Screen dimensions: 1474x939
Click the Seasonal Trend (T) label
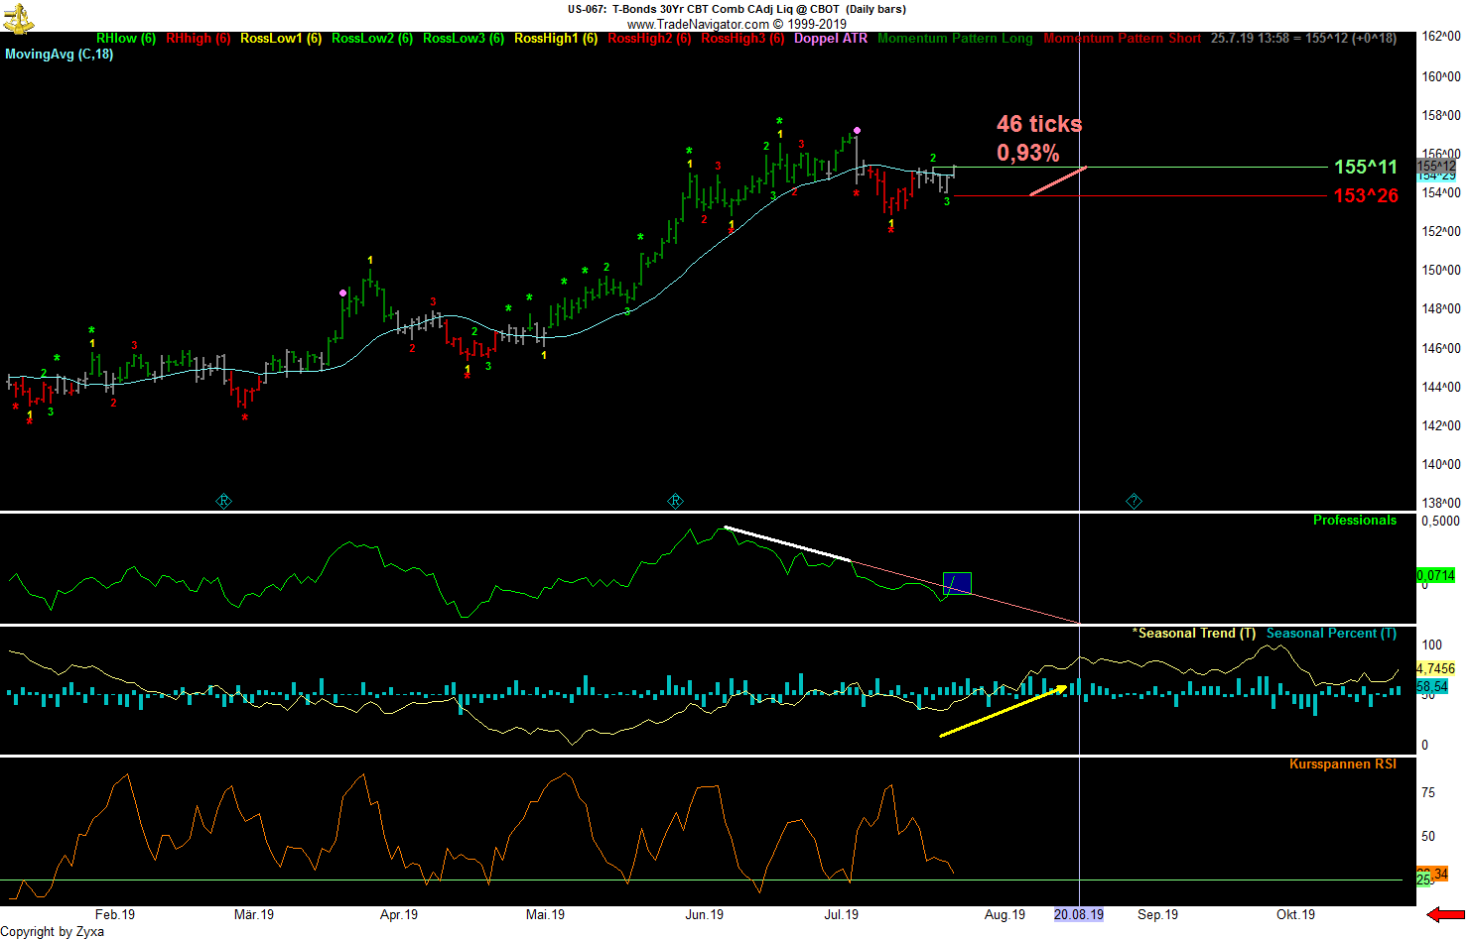point(1194,634)
